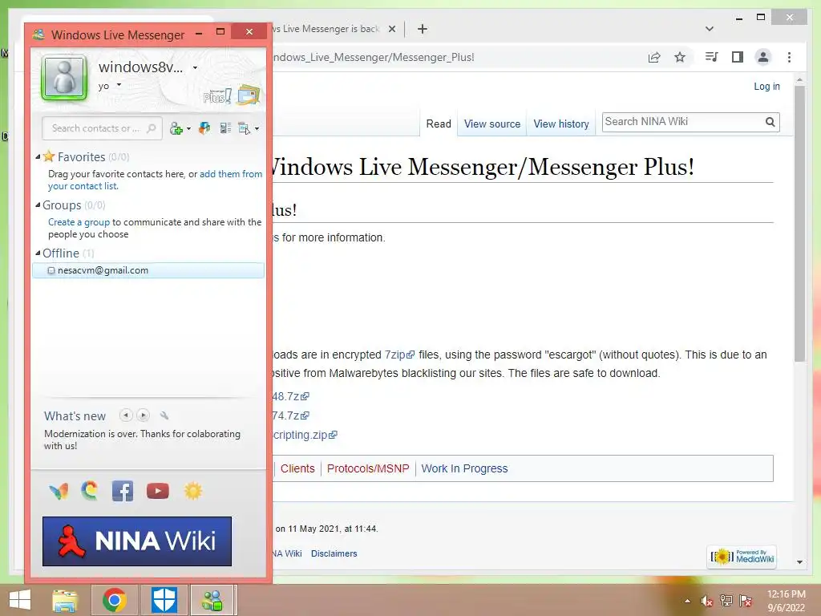The width and height of the screenshot is (821, 616).
Task: Click the download link ending in 74.7z
Action: [x=290, y=416]
